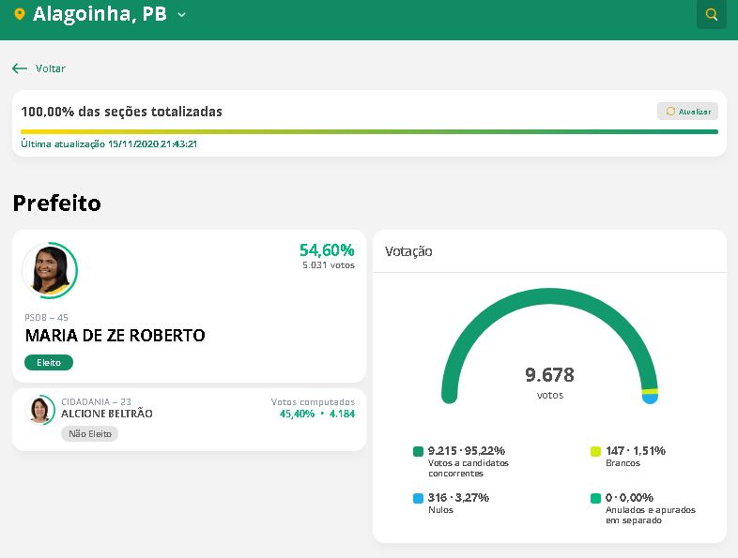
Task: Click the Eleito status badge
Action: (x=48, y=362)
